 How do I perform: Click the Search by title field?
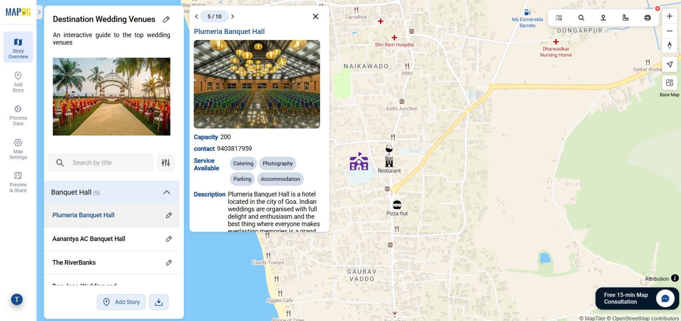click(x=101, y=163)
